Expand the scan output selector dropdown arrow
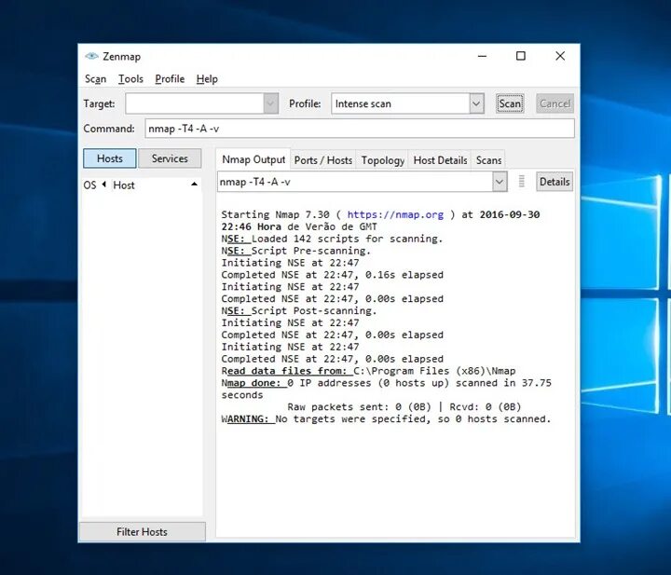The height and width of the screenshot is (575, 671). click(500, 182)
